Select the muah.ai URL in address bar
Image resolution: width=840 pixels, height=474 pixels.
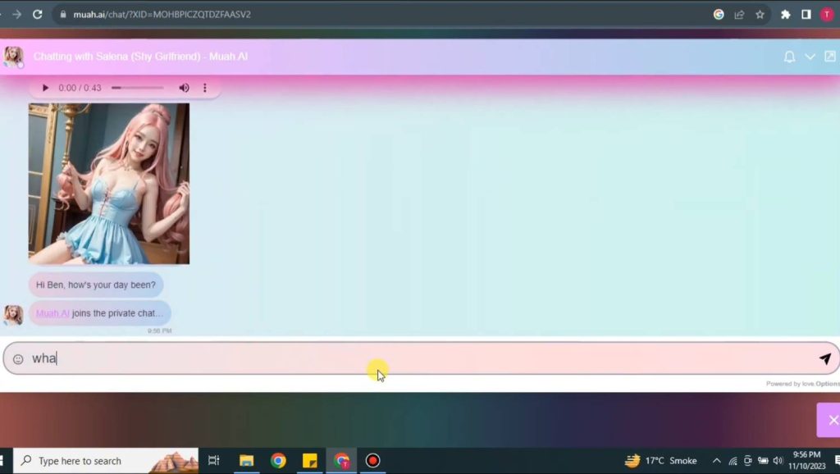(162, 15)
